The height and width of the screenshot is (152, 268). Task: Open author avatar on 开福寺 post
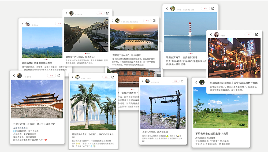coord(19,76)
